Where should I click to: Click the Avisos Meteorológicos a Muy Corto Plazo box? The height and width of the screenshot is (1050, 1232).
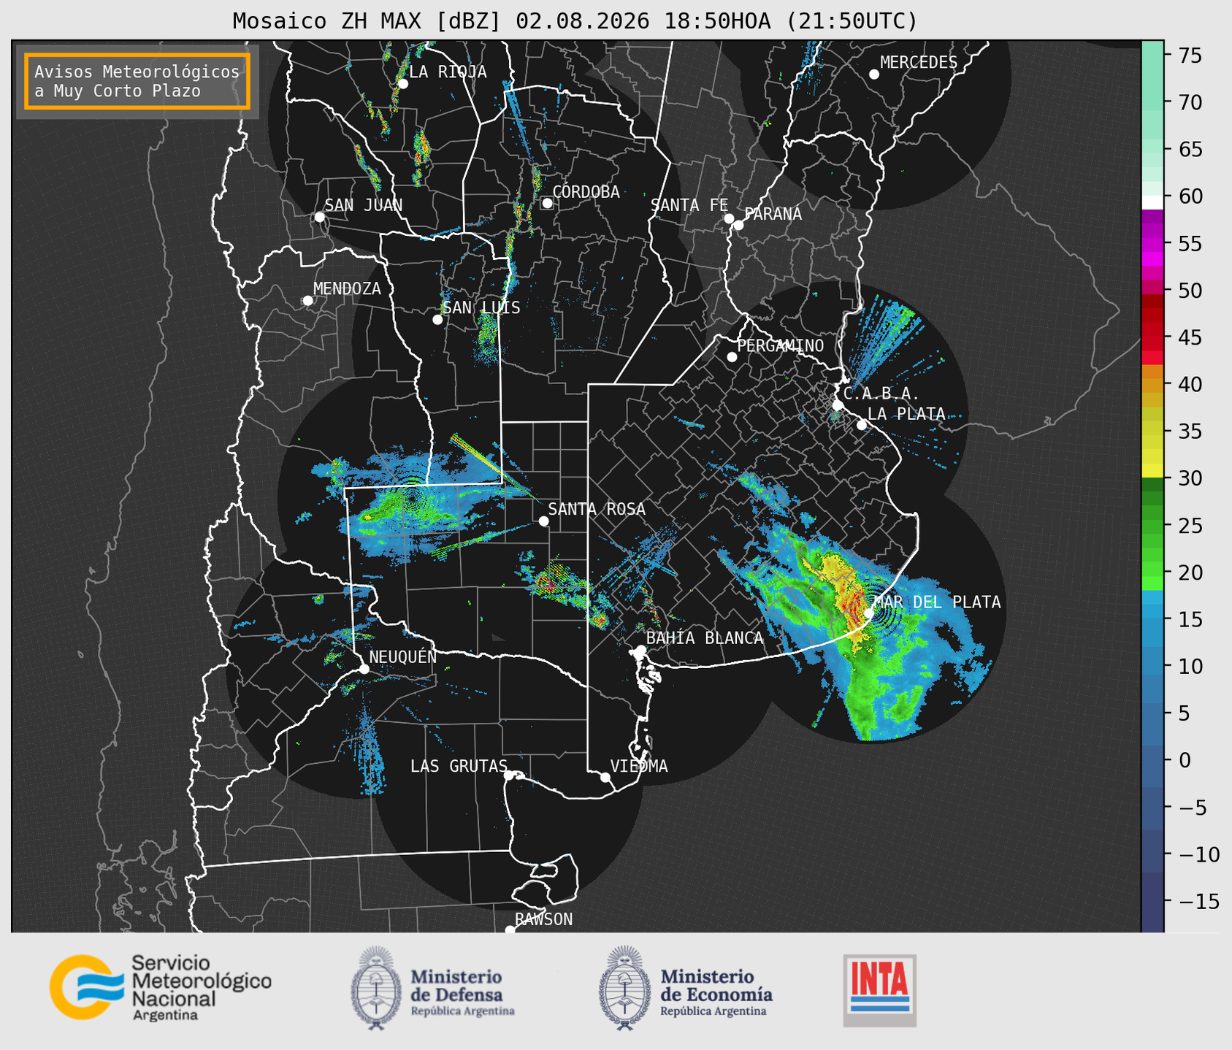tap(137, 81)
